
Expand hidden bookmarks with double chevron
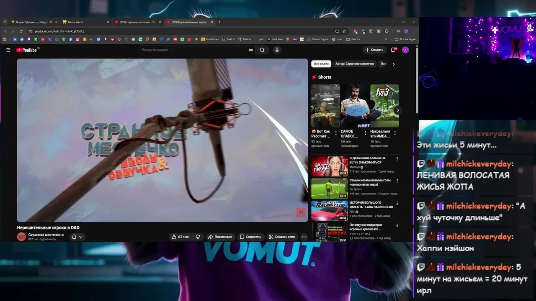pos(386,39)
